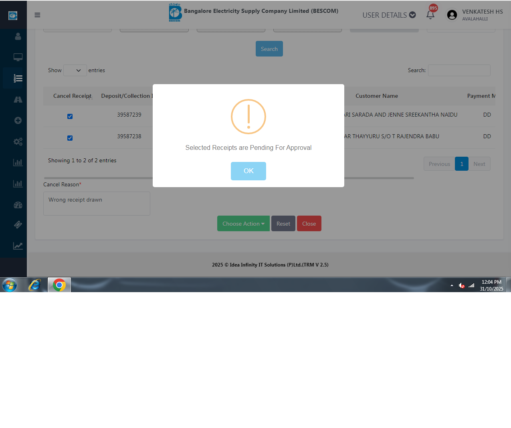Open the Show entries dropdown
511x428 pixels.
pyautogui.click(x=75, y=71)
